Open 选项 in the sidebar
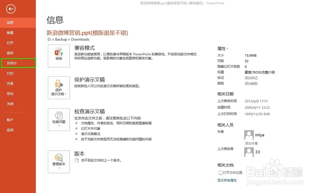Viewport: 321px width, 193px height. tap(18, 130)
